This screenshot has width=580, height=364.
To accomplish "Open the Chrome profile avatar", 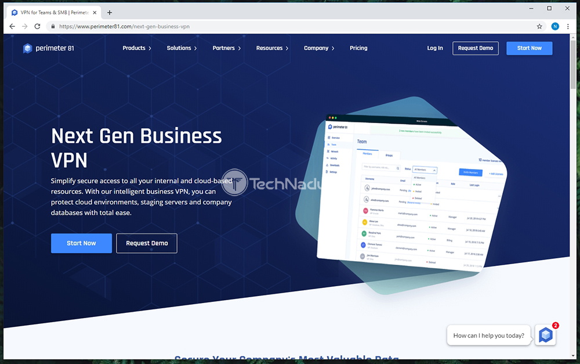I will coord(555,26).
